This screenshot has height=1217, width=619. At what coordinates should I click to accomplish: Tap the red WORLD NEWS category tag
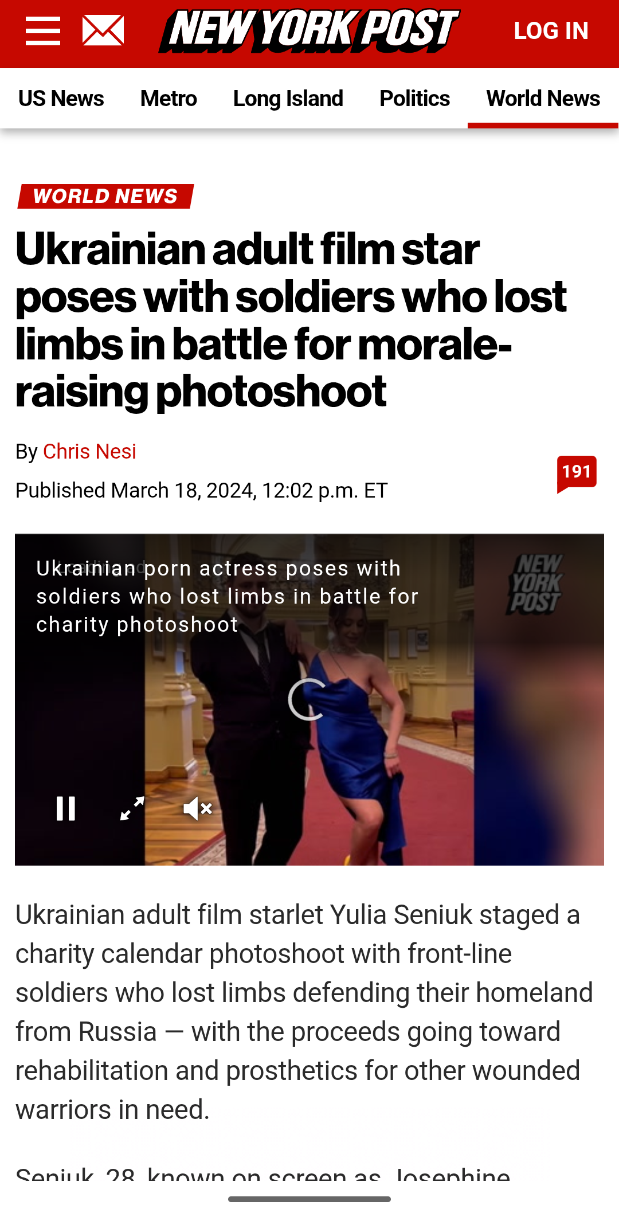[x=106, y=196]
